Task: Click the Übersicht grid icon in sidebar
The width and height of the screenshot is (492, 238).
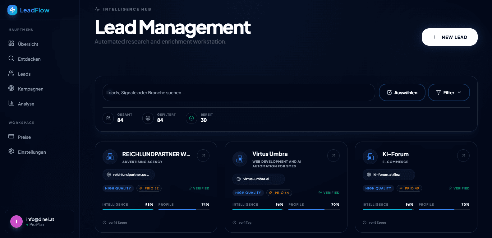Action: click(x=11, y=43)
